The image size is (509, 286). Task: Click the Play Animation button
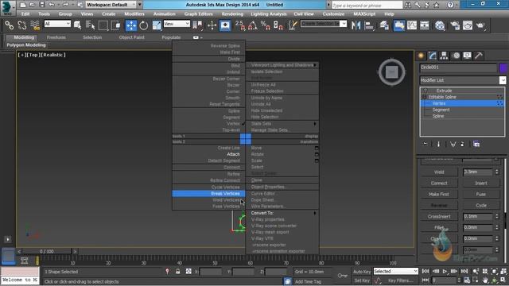click(445, 271)
